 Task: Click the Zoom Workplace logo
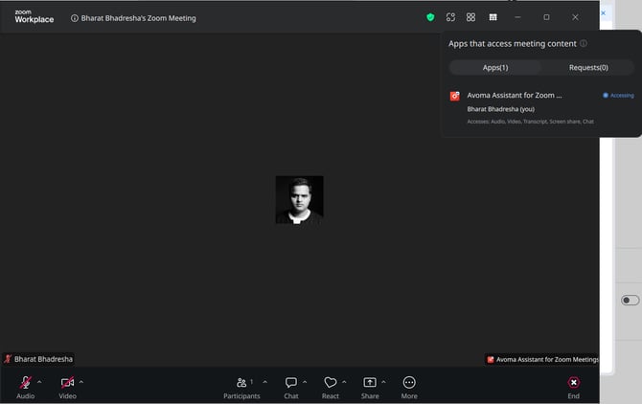click(x=34, y=17)
